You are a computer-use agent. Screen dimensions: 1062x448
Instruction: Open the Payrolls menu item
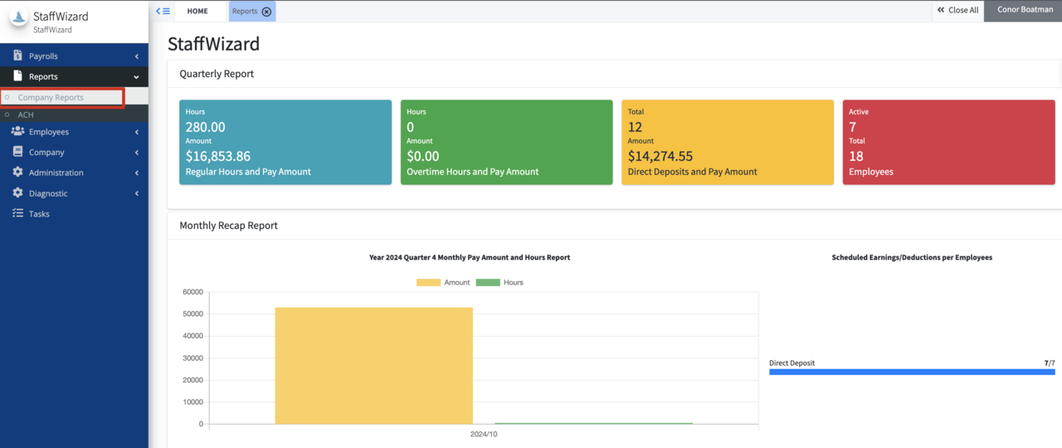(74, 56)
